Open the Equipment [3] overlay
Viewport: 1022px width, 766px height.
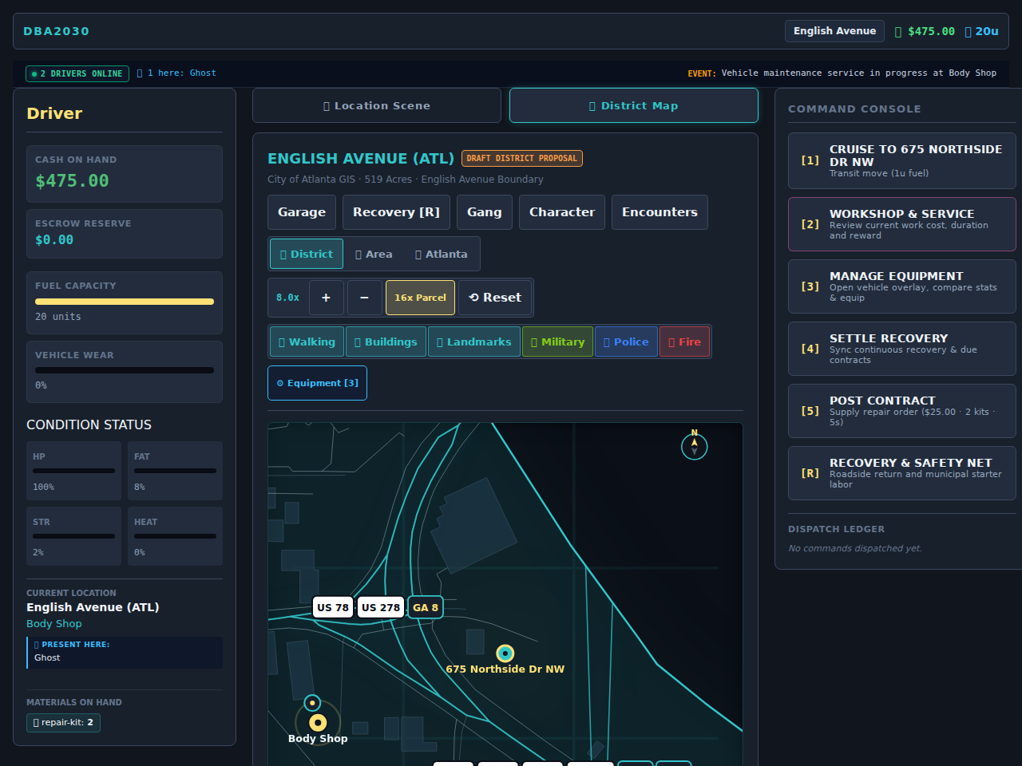coord(317,383)
